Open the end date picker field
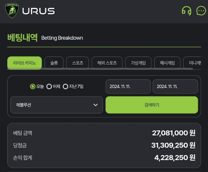This screenshot has width=208, height=172. (x=175, y=87)
